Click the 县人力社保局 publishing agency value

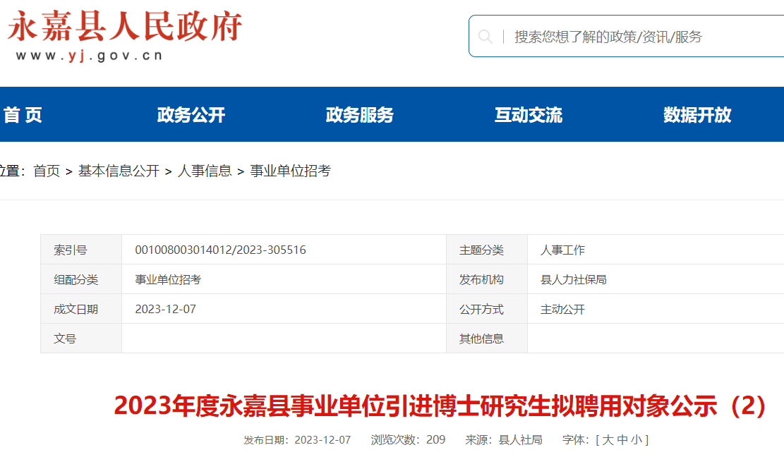(x=574, y=280)
